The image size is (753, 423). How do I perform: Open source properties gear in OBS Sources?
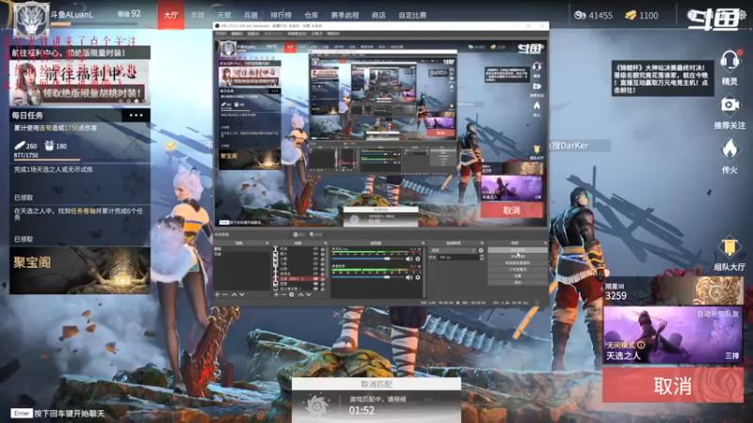(292, 294)
